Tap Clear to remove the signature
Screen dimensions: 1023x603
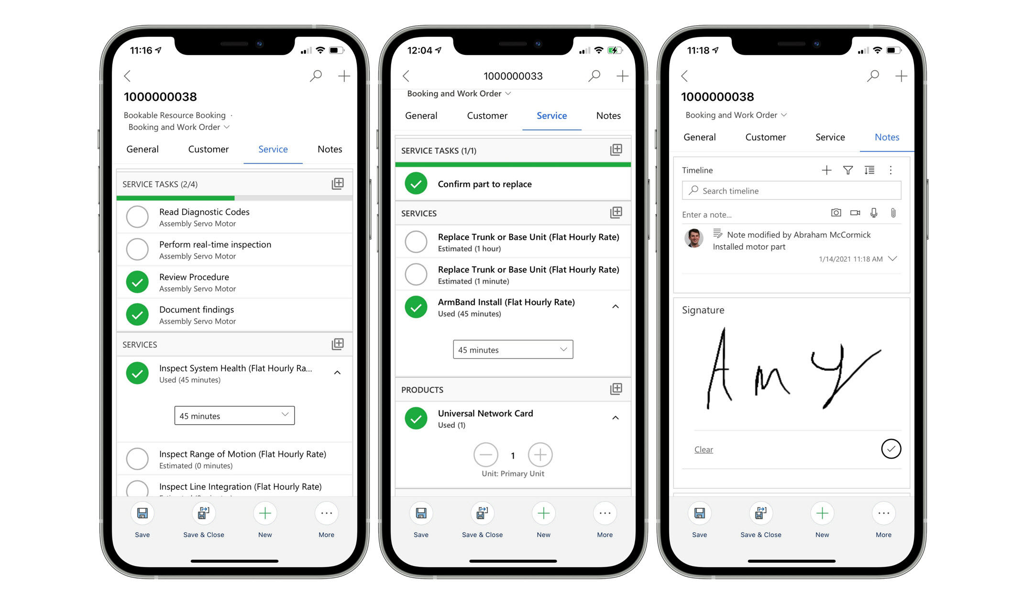tap(704, 450)
